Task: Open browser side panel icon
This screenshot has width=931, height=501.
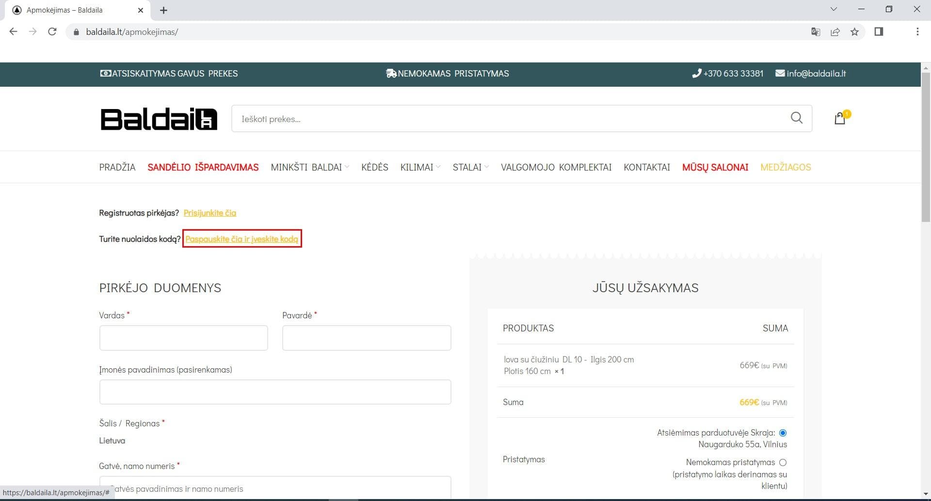Action: coord(879,32)
